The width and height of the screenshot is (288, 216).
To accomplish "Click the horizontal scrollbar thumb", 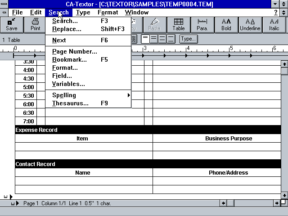I will click(231, 203).
